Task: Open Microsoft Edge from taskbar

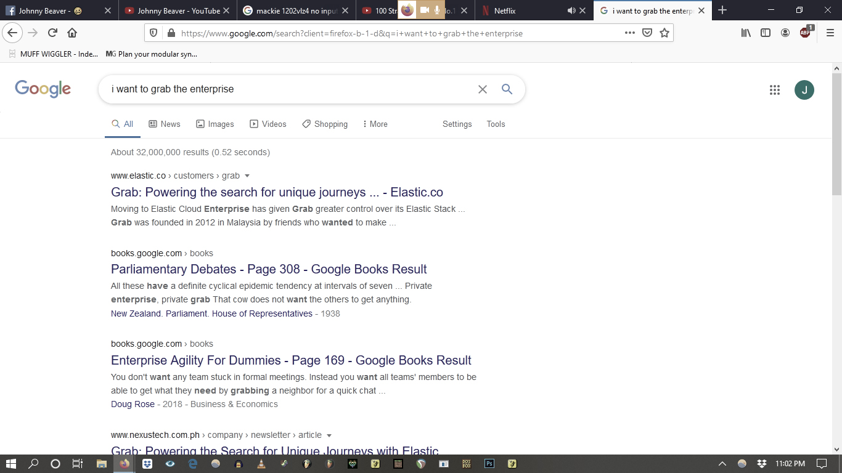Action: click(x=193, y=464)
